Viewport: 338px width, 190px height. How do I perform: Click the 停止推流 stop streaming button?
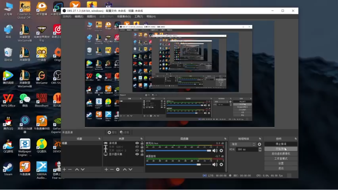click(281, 144)
